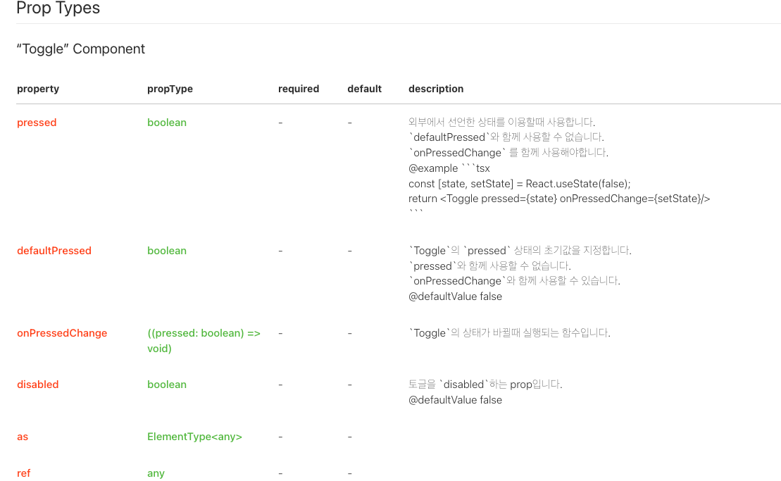Select the 'pressed' property name

coord(37,123)
